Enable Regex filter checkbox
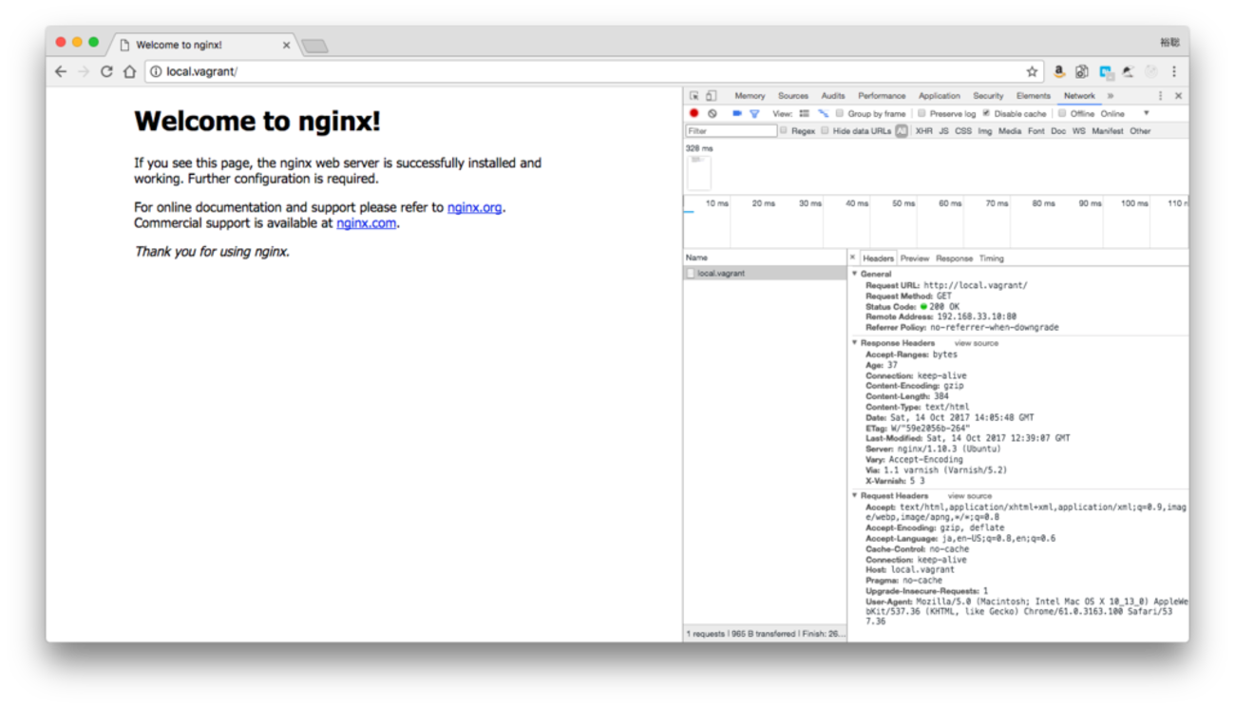Image resolution: width=1235 pixels, height=708 pixels. click(784, 130)
